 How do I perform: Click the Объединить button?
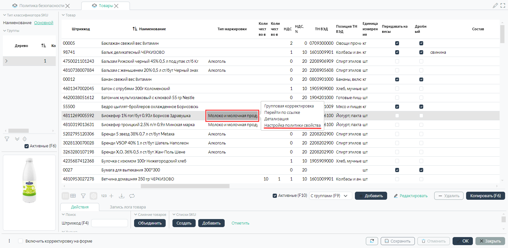pyautogui.click(x=150, y=223)
